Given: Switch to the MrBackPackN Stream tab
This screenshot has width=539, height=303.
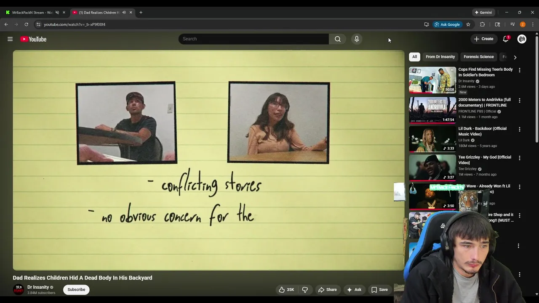Looking at the screenshot, I should (32, 12).
